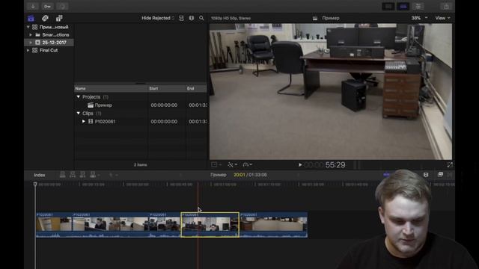Show the Photos and Audio sidebar

(45, 18)
